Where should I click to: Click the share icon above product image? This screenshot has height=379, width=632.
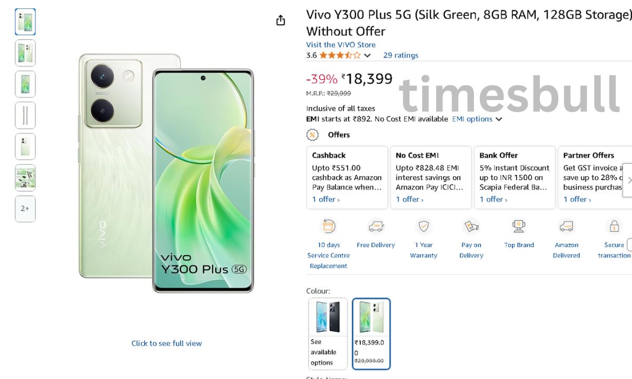281,20
